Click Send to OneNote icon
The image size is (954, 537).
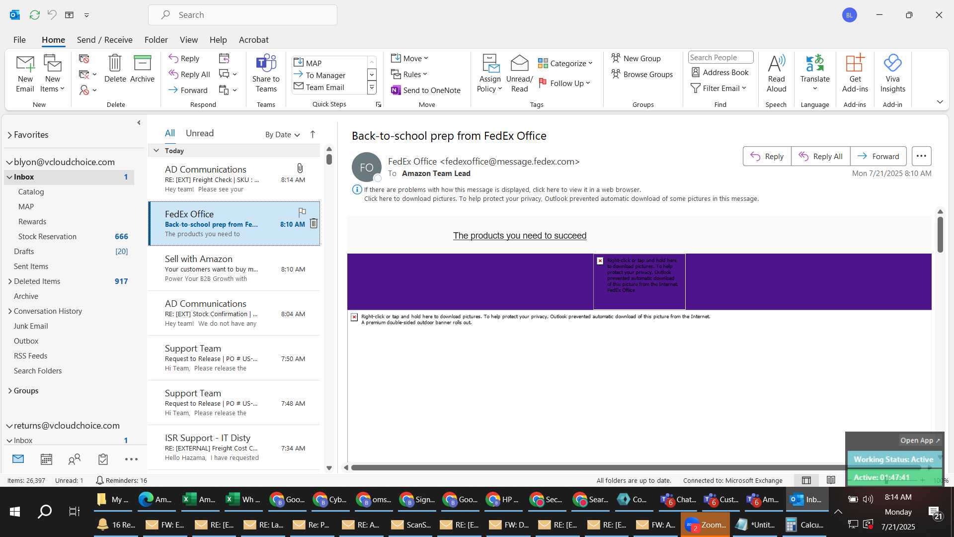(396, 90)
